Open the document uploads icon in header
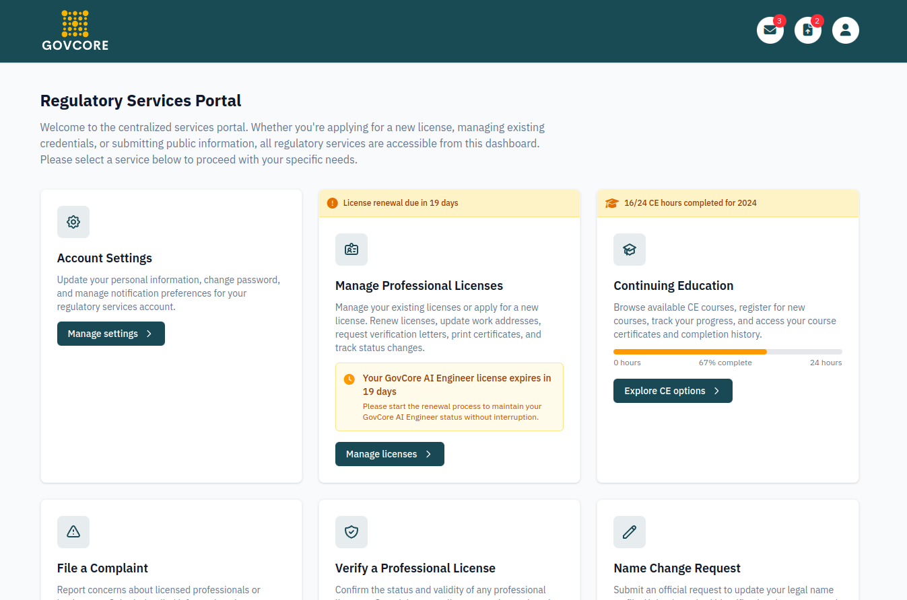Screen dimensions: 907x600 (x=808, y=30)
